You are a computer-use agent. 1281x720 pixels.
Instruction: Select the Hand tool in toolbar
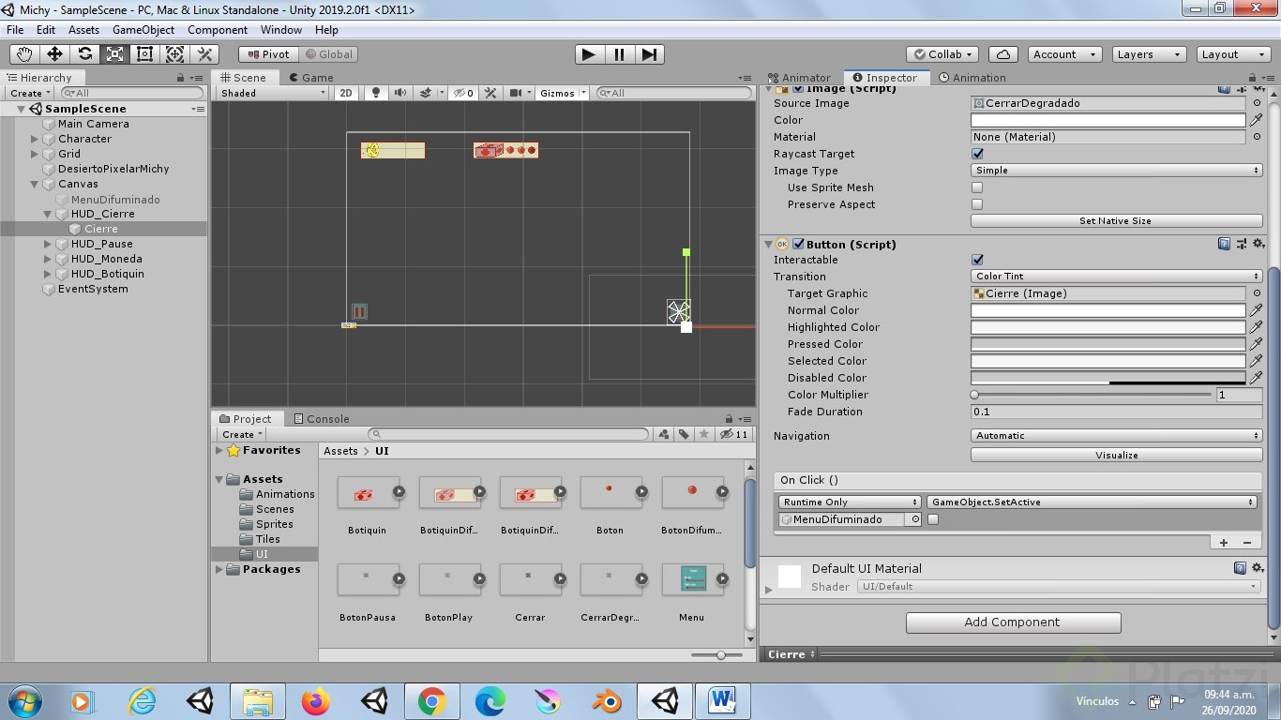[24, 54]
